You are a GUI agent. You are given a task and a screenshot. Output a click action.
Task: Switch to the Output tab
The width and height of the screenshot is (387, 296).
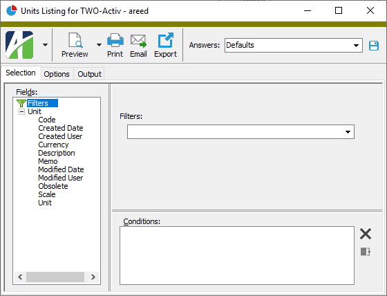(x=89, y=74)
